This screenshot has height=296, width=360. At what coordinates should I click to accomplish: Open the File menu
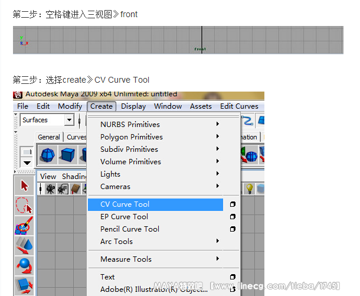pyautogui.click(x=23, y=106)
